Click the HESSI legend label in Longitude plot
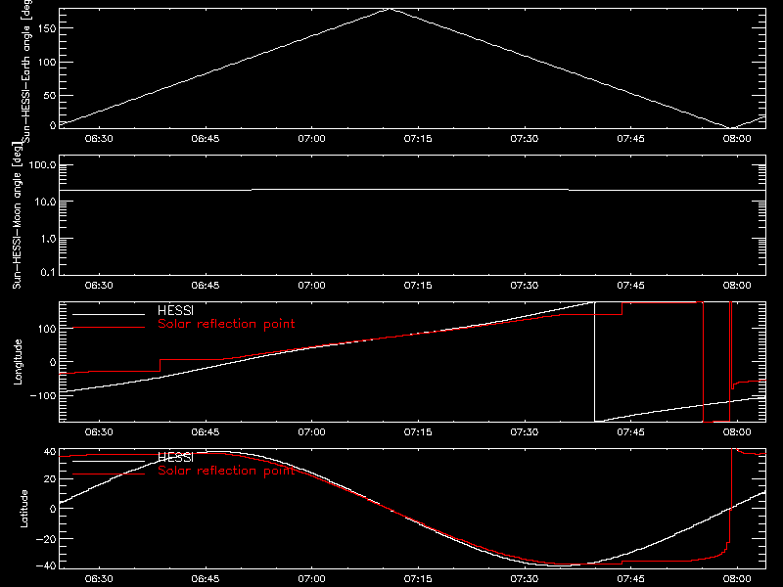Screen dimensions: 783x587 [x=175, y=310]
